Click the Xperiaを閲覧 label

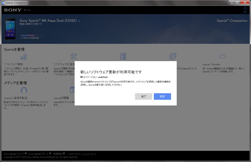point(61,98)
